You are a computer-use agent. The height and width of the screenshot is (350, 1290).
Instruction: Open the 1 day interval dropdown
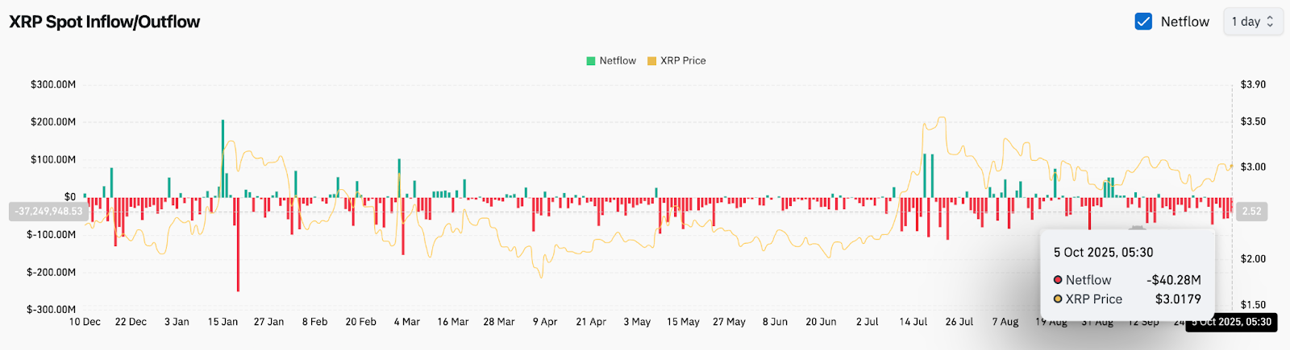1252,22
